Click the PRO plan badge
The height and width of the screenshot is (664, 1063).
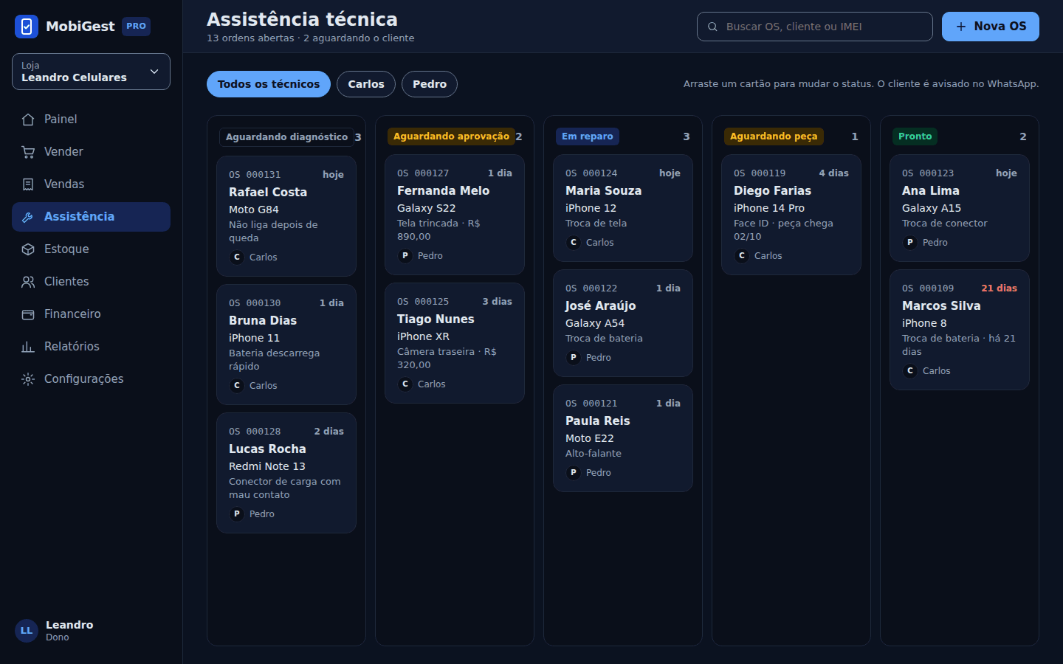136,27
